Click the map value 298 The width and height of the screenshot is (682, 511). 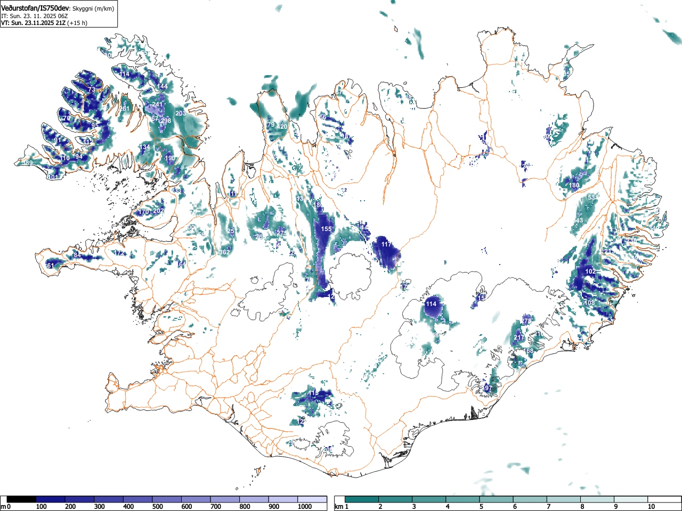[x=166, y=121]
